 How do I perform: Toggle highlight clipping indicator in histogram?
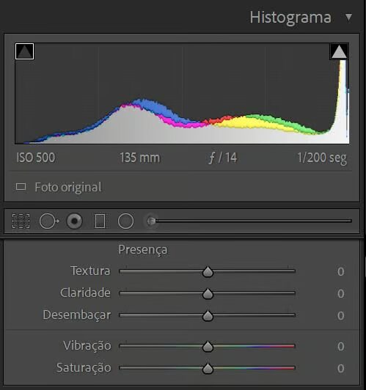[339, 52]
